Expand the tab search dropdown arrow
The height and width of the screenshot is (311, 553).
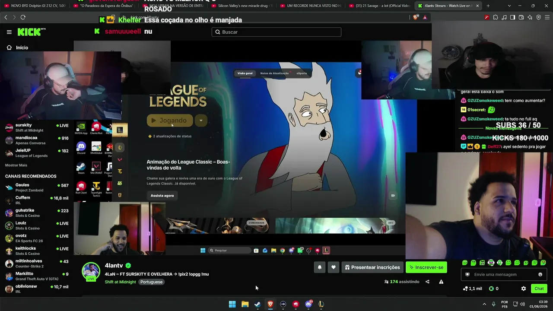point(509,6)
